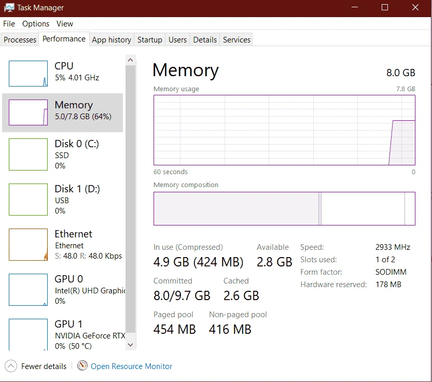Go to the Users tab
Screen dimensions: 432x382
[x=177, y=40]
